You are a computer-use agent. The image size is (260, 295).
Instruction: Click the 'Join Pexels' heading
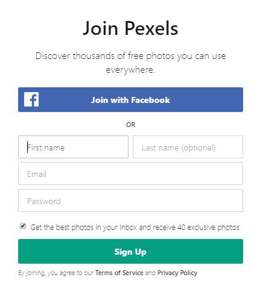[130, 28]
